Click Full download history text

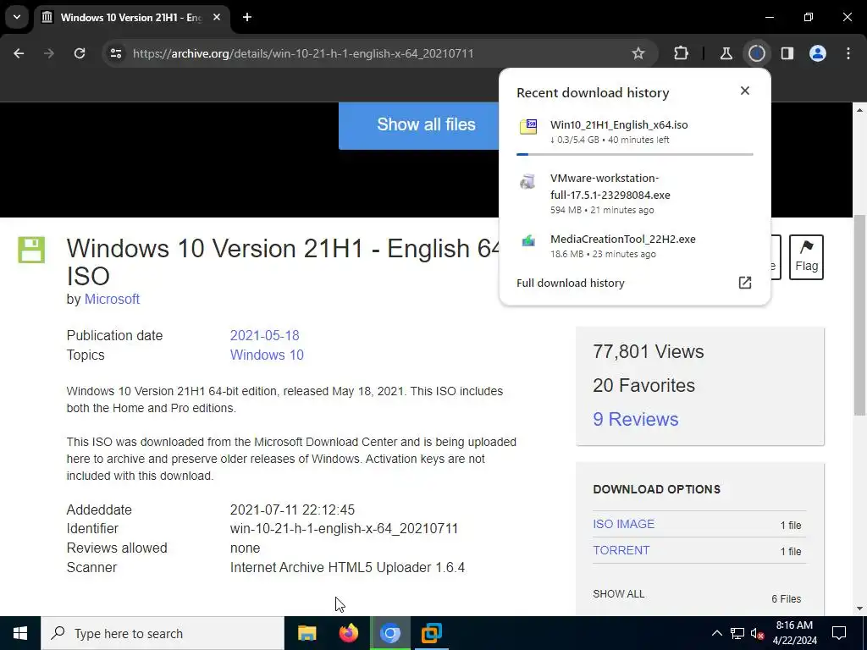[x=570, y=283]
